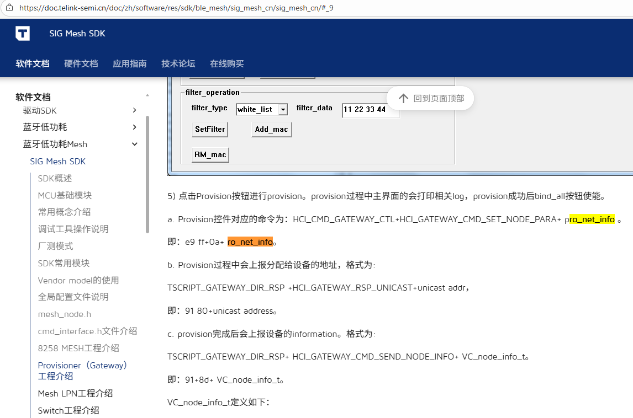The image size is (633, 418).
Task: Switch to the 硬件文档 tab
Action: 81,63
